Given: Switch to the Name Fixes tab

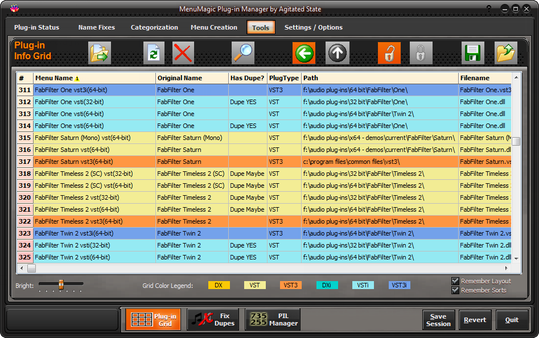Looking at the screenshot, I should tap(97, 27).
